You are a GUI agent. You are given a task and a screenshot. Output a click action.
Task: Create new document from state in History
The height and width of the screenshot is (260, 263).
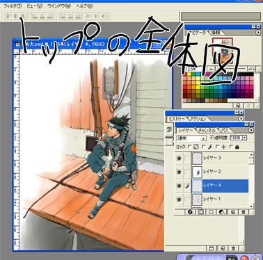tap(212, 248)
